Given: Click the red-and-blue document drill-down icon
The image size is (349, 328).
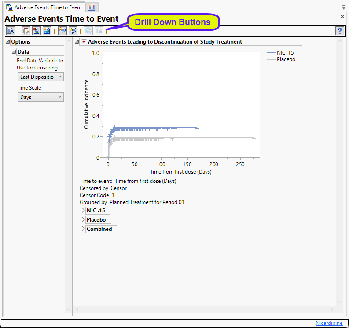Looking at the screenshot, I should point(37,31).
